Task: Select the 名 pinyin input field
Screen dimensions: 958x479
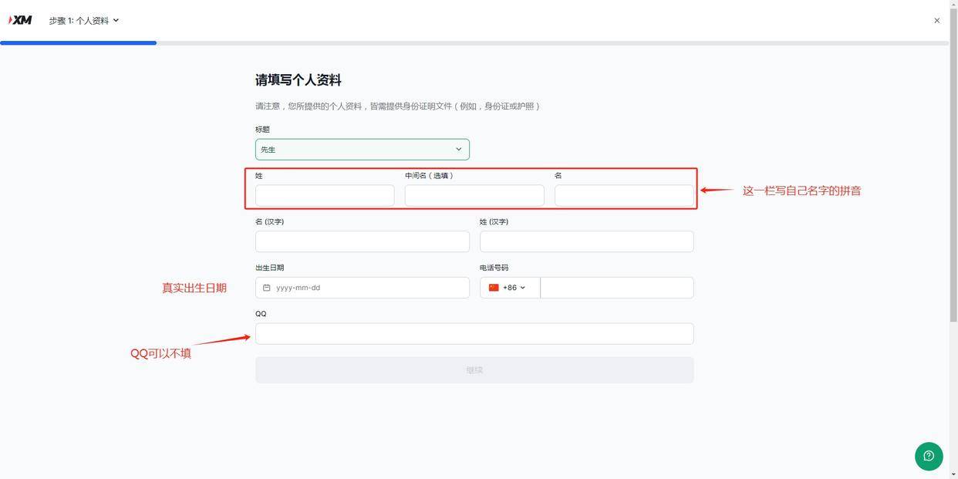Action: [x=623, y=195]
